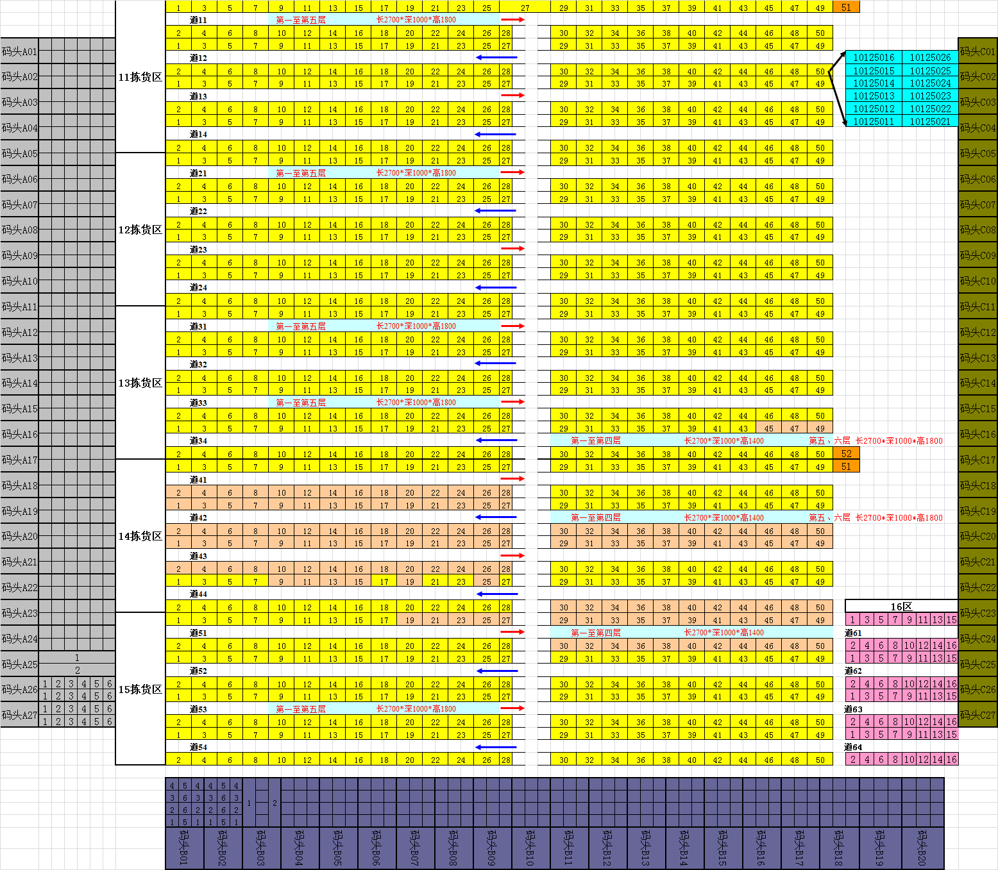Click the 道63 aisle label
This screenshot has width=998, height=870.
pyautogui.click(x=853, y=709)
